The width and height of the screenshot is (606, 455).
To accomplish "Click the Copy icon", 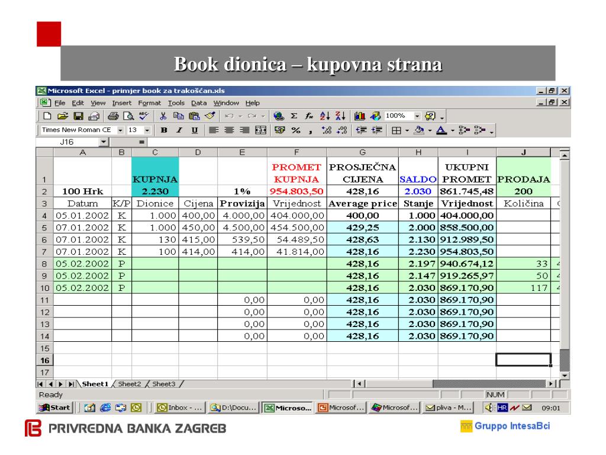I will tap(178, 116).
